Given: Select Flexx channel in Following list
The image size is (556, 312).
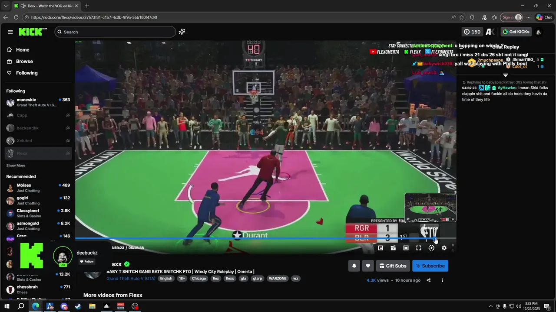Looking at the screenshot, I should (x=38, y=153).
